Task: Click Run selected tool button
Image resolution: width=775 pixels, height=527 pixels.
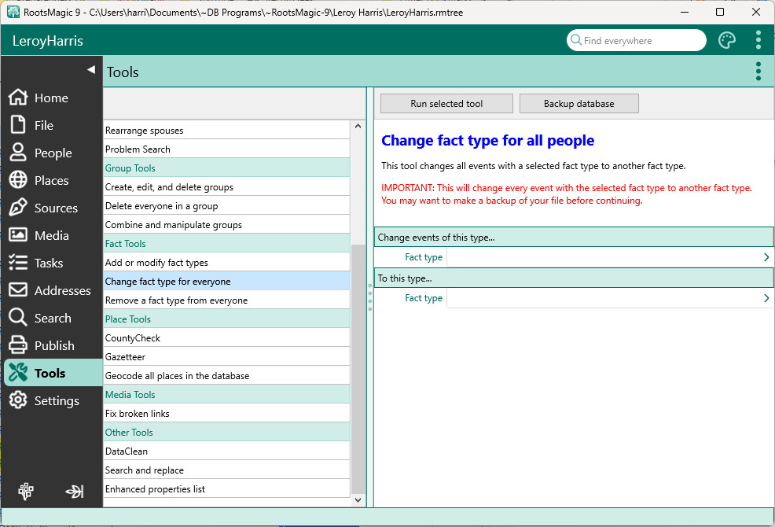Action: click(446, 104)
